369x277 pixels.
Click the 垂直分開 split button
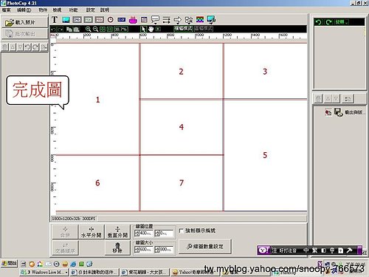[117, 232]
